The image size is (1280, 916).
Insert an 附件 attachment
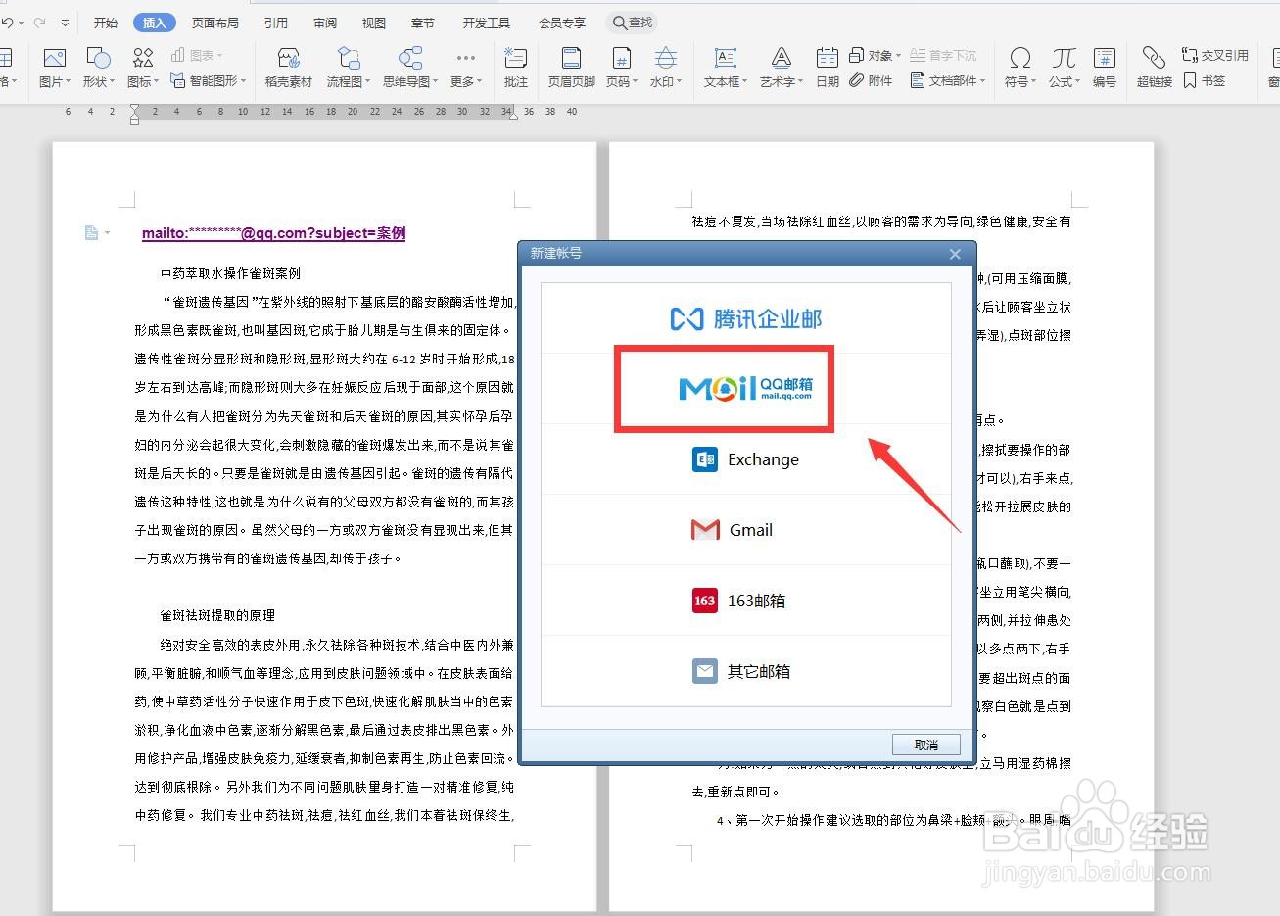click(x=871, y=80)
